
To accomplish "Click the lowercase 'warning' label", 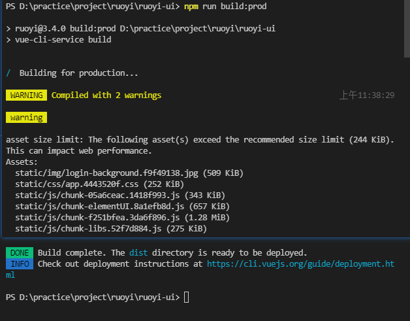I will point(26,117).
